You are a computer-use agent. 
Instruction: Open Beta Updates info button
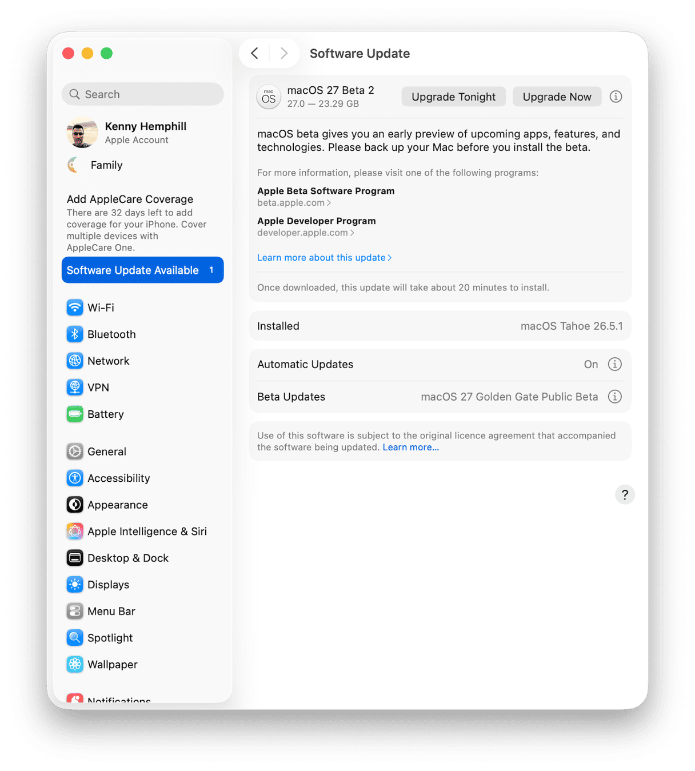[614, 397]
